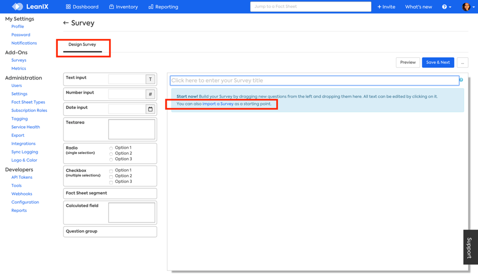Screen dimensions: 478x277
Task: Click the LeanIX logo icon
Action: [x=18, y=7]
